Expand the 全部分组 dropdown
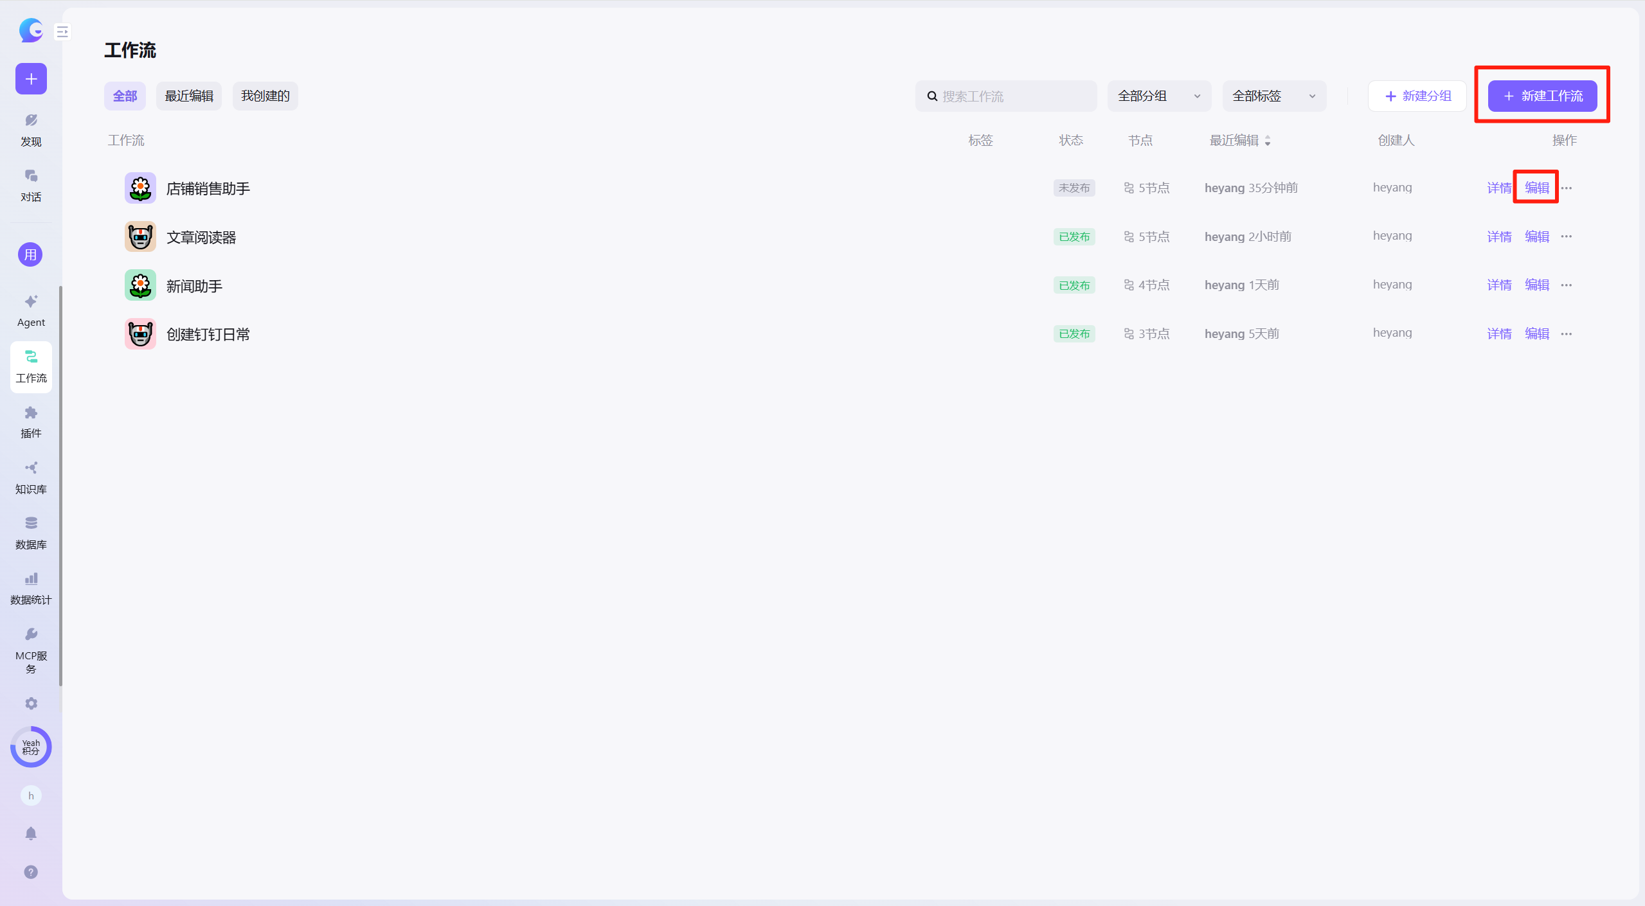 click(x=1159, y=96)
